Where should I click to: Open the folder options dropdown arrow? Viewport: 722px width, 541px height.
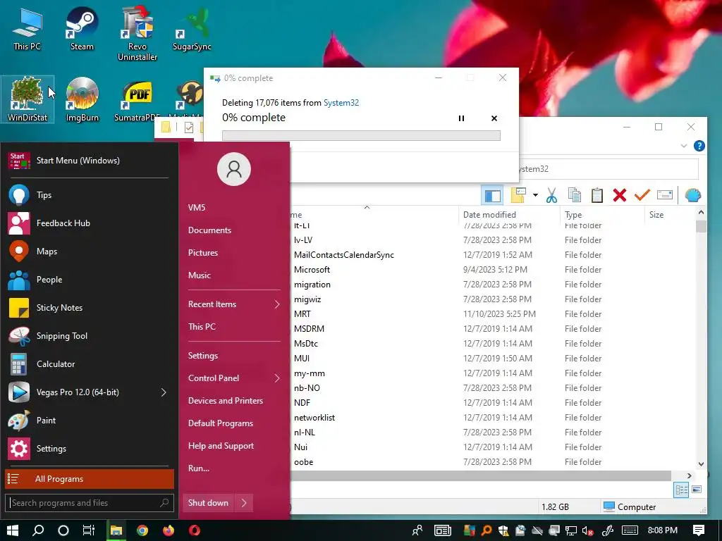535,196
